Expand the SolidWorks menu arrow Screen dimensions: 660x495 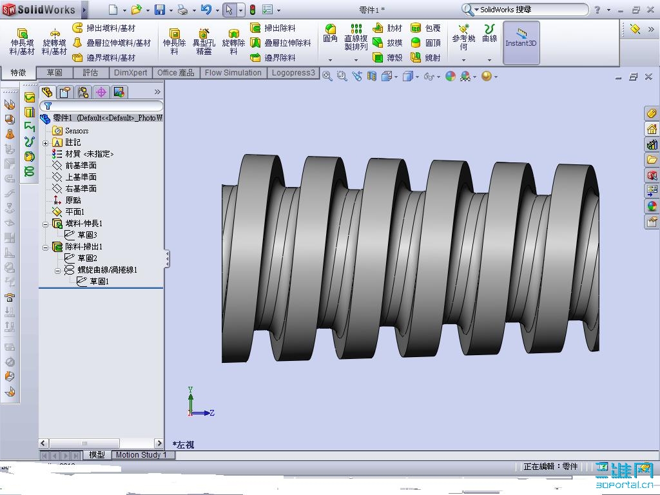click(x=84, y=9)
